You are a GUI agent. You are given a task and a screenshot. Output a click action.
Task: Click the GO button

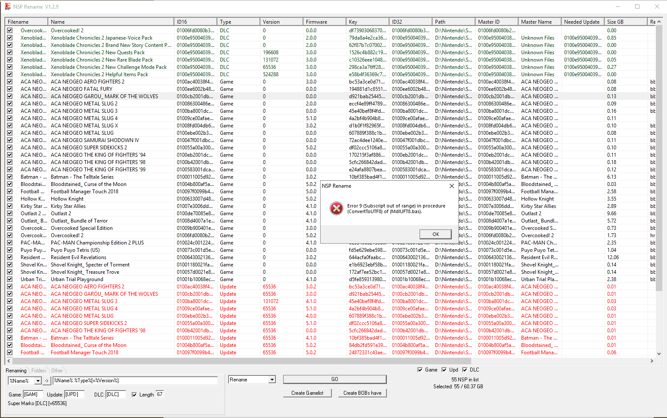[x=335, y=379]
